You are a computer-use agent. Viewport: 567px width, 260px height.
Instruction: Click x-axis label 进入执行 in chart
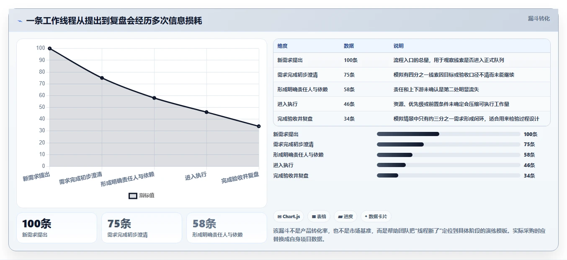(x=196, y=176)
